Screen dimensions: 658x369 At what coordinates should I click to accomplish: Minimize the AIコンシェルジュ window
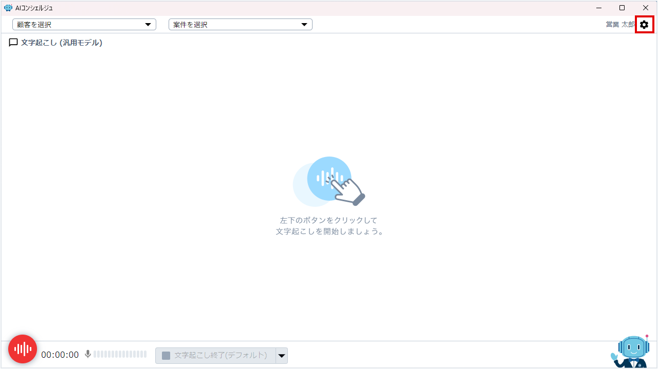coord(599,8)
